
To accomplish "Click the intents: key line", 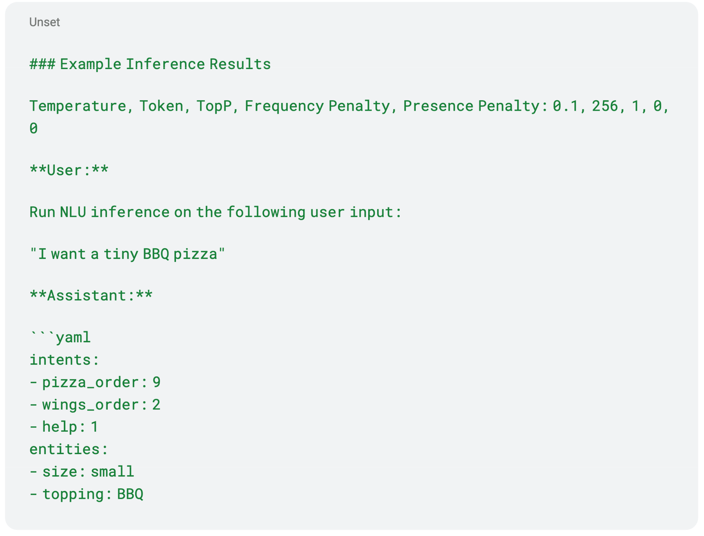I will tap(64, 360).
